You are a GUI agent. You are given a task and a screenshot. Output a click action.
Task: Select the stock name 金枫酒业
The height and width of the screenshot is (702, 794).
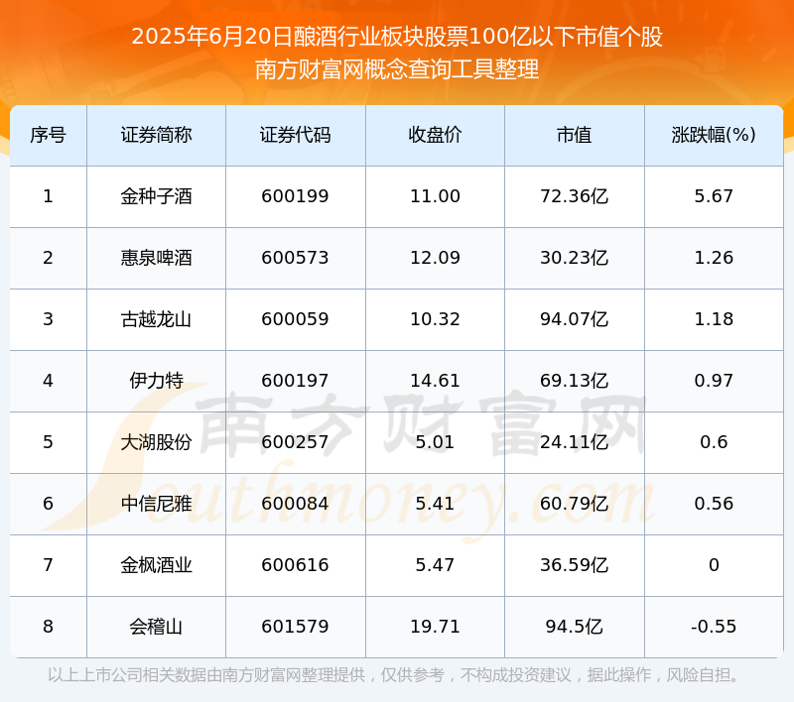(156, 565)
